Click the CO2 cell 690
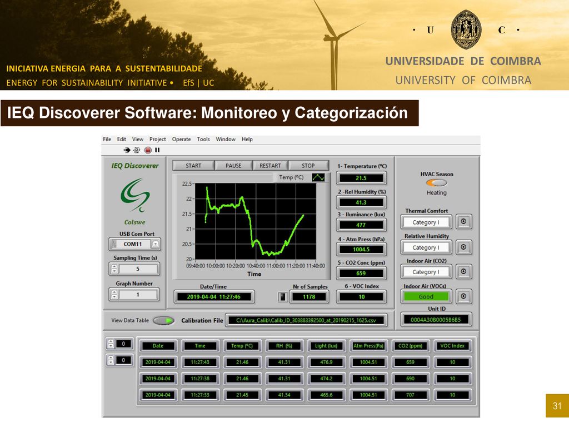Image resolution: width=569 pixels, height=427 pixels. click(x=411, y=378)
